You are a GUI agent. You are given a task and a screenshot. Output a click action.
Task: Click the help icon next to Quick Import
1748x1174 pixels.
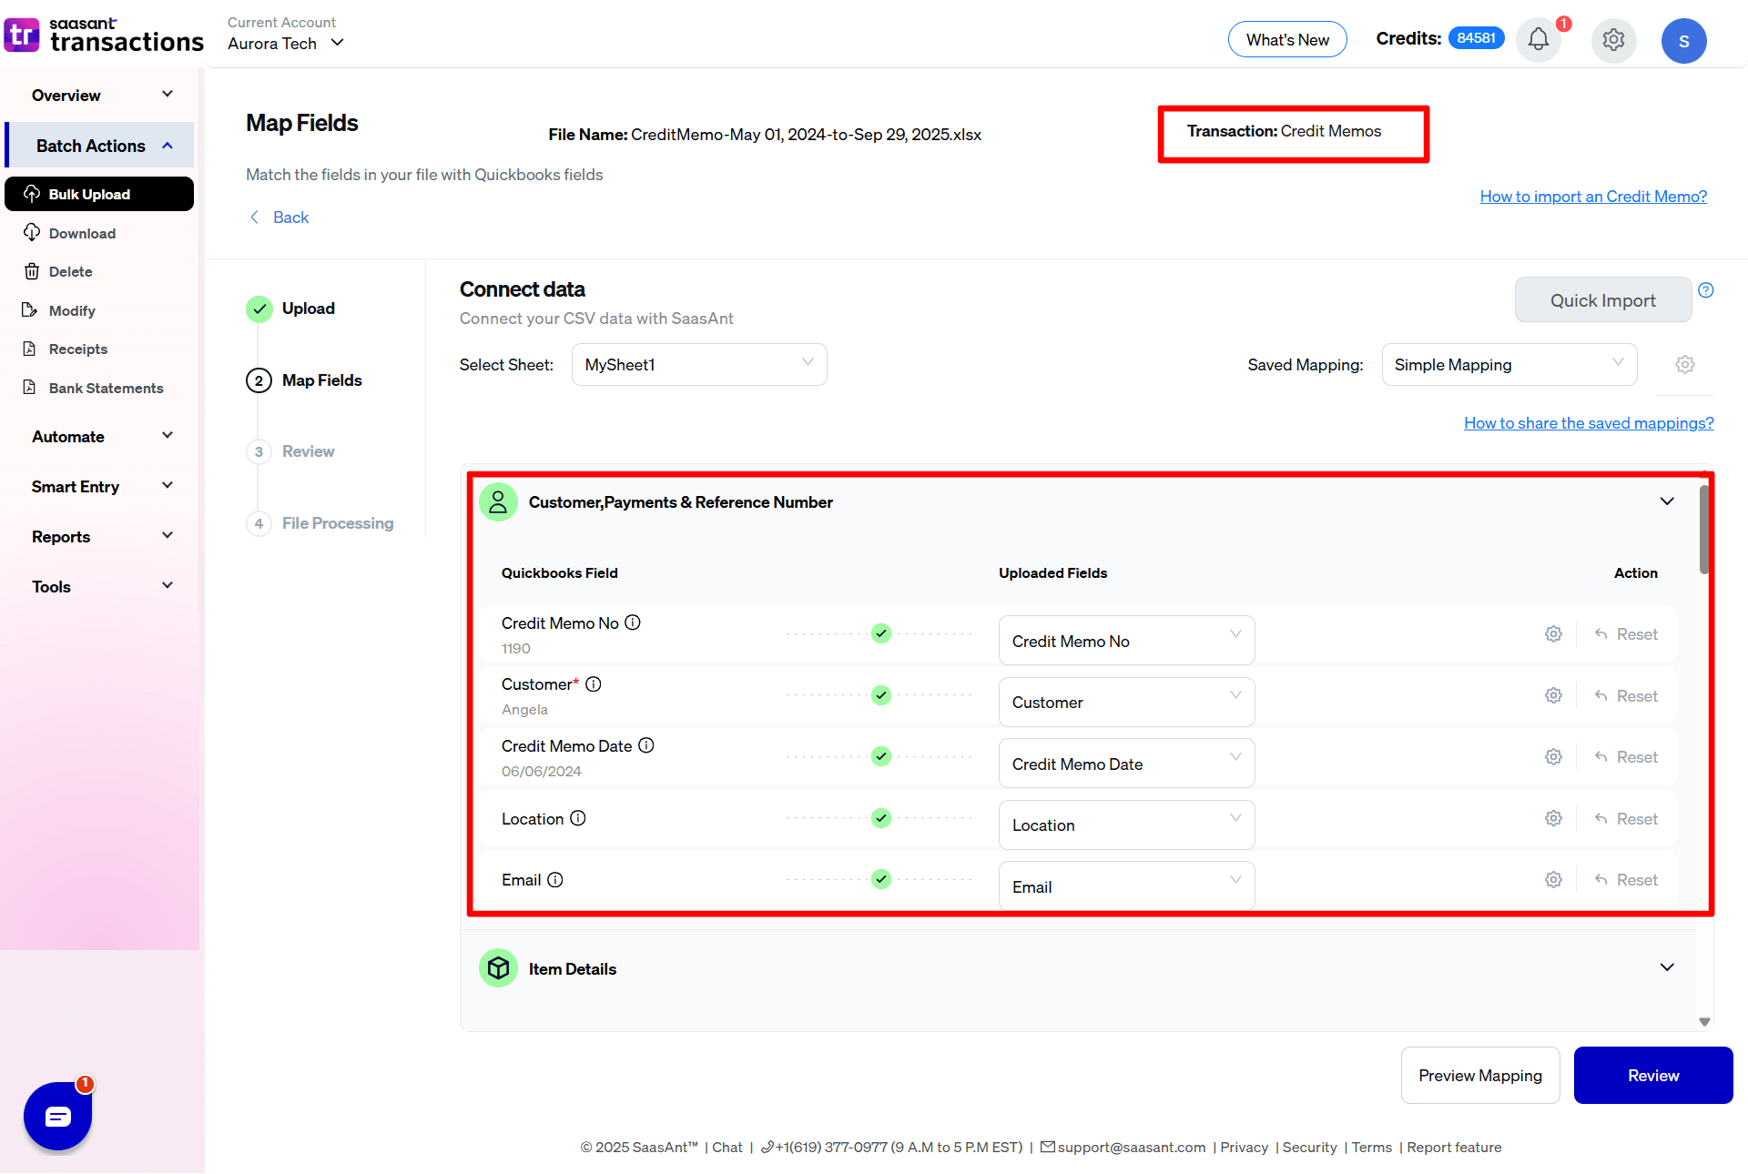[x=1706, y=290]
